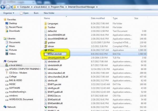The height and width of the screenshot is (111, 158).
Task: Expand arrow after Program Files in breadcrumb
Action: point(66,7)
